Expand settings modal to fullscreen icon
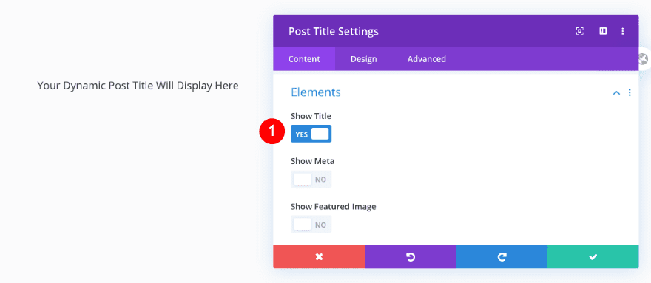The height and width of the screenshot is (283, 651). (580, 31)
